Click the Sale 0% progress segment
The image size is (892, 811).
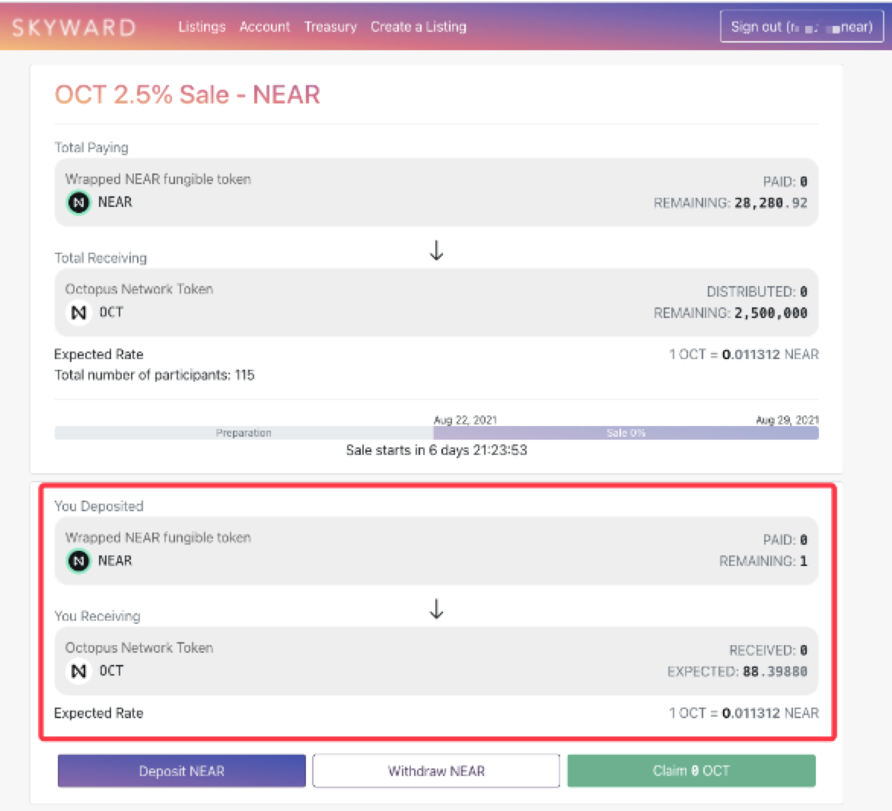point(626,433)
